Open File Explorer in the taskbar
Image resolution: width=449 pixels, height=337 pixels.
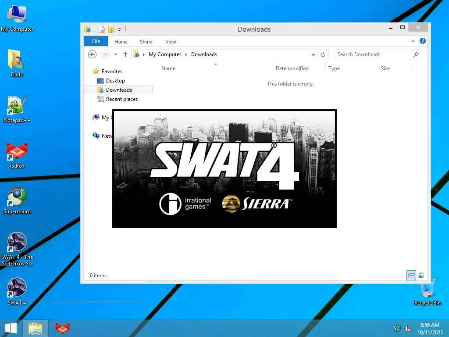(x=36, y=328)
